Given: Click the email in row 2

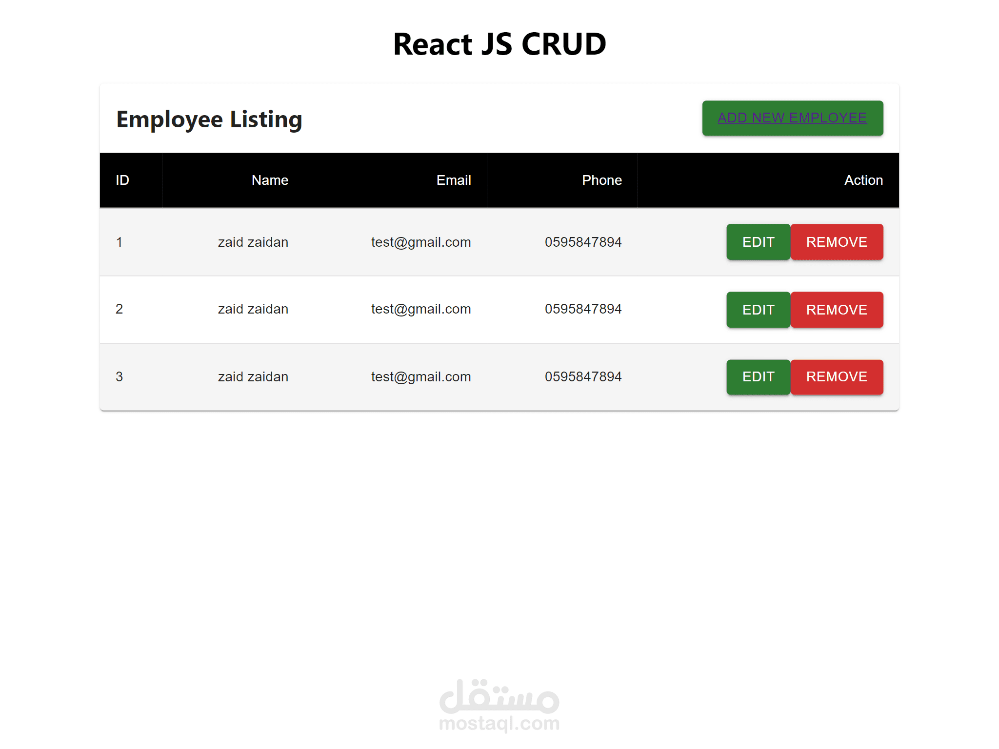Looking at the screenshot, I should 420,309.
